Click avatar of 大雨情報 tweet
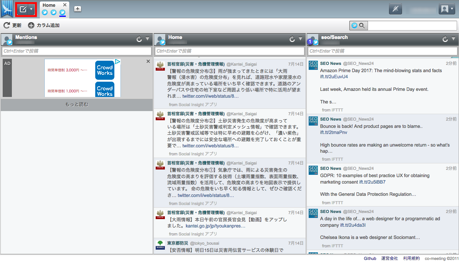Viewport: 459px width, 263px height. [160, 214]
